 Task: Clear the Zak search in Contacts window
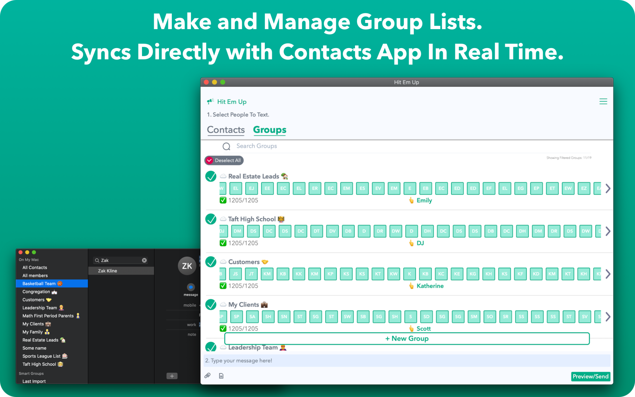pos(144,260)
